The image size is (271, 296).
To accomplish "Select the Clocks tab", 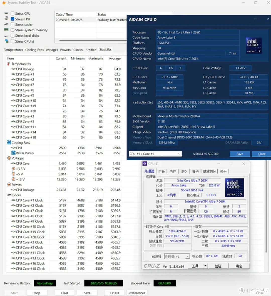I will [x=78, y=50].
